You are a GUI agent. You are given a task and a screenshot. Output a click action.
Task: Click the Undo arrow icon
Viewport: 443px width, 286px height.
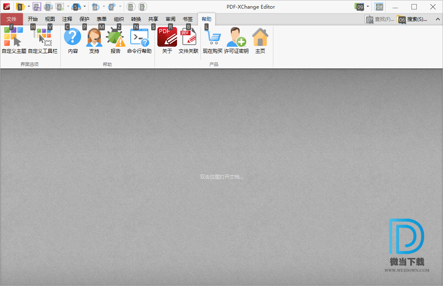tap(96, 7)
